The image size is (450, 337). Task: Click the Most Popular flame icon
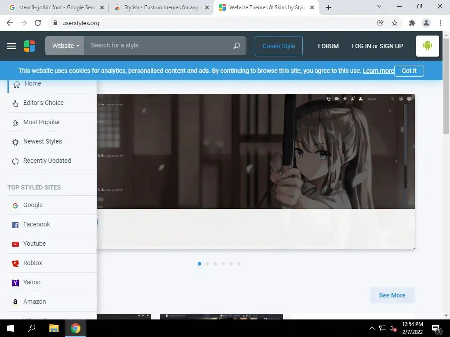(15, 123)
